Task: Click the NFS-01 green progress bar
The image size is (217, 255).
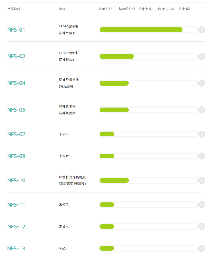Action: coord(141,30)
